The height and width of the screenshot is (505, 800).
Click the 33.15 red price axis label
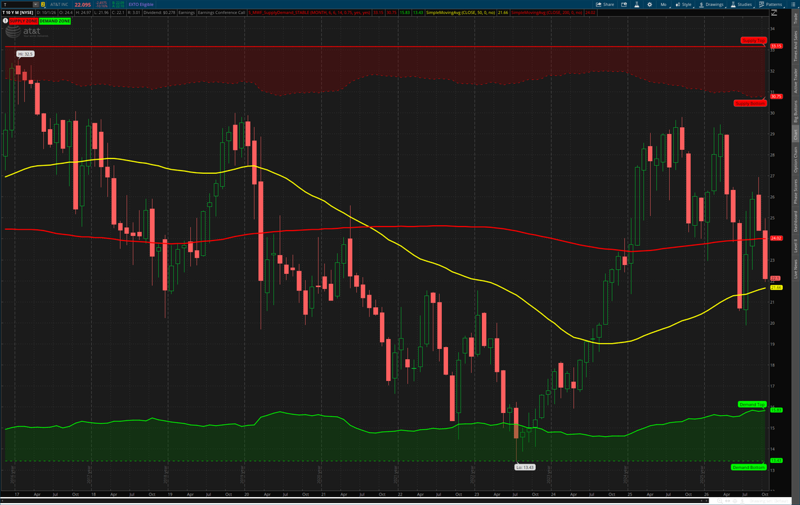click(776, 46)
